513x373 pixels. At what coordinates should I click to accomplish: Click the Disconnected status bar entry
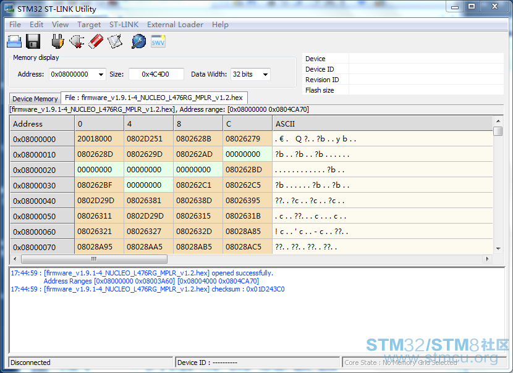90,363
